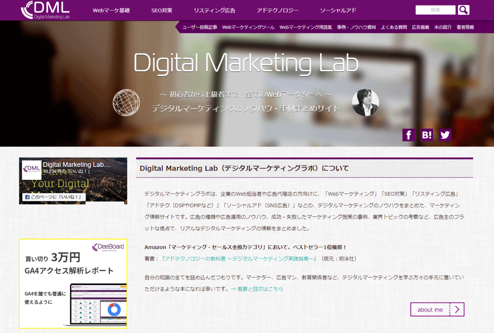Share the page via the Twitter icon
The width and height of the screenshot is (494, 333).
[x=445, y=135]
